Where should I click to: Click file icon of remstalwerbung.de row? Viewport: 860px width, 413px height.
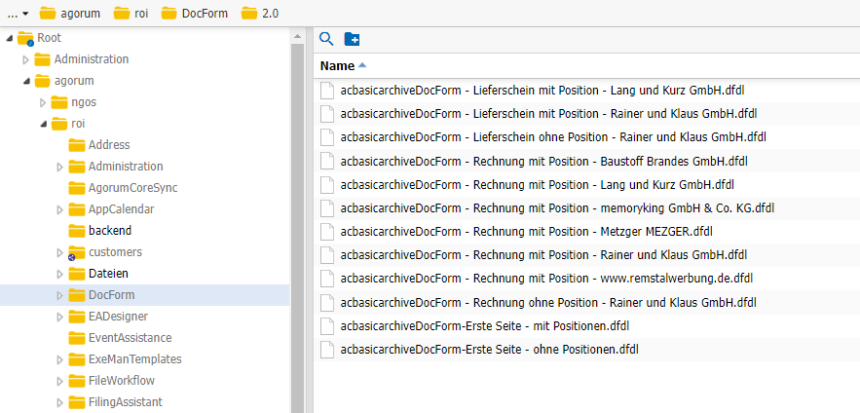[327, 279]
